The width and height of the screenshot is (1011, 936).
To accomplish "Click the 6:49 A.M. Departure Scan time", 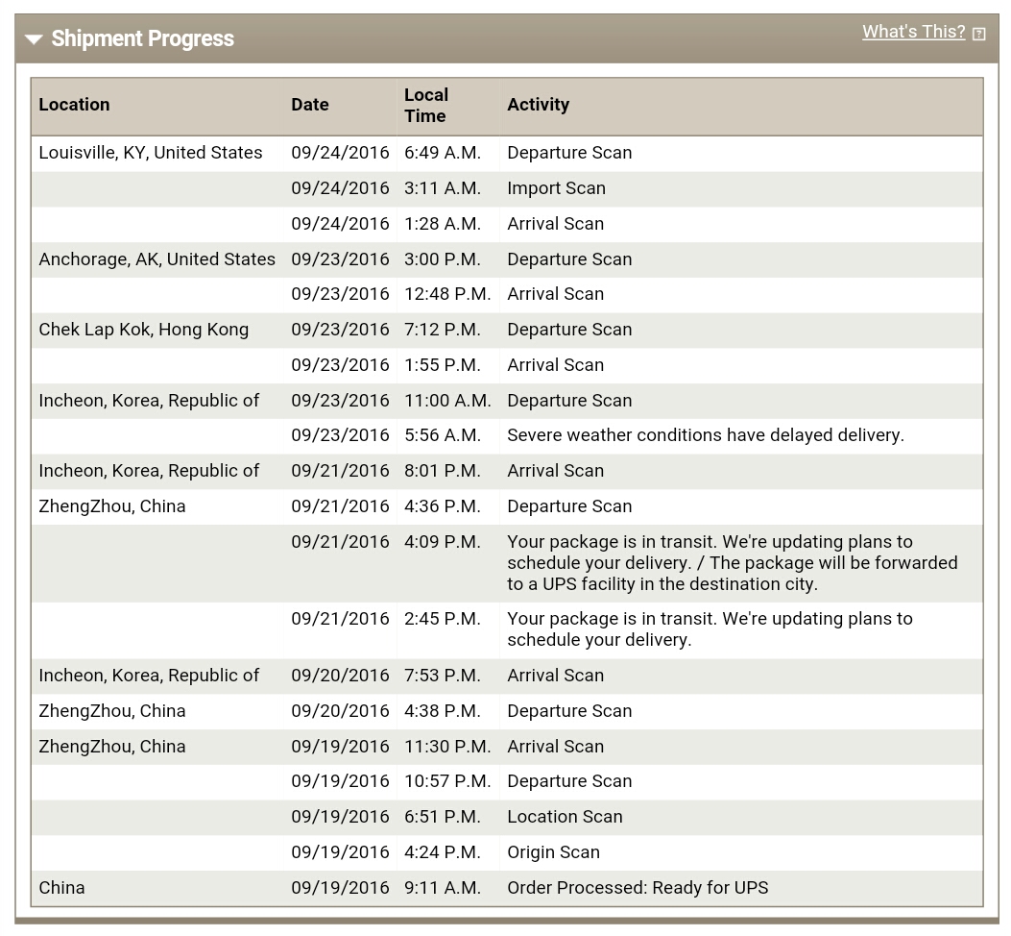I will [x=443, y=153].
